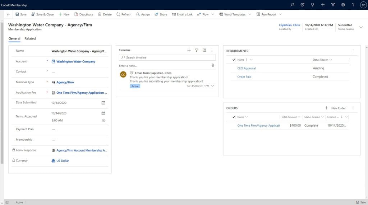This screenshot has width=368, height=205.
Task: Add a timeline record with plus icon
Action: click(x=189, y=50)
